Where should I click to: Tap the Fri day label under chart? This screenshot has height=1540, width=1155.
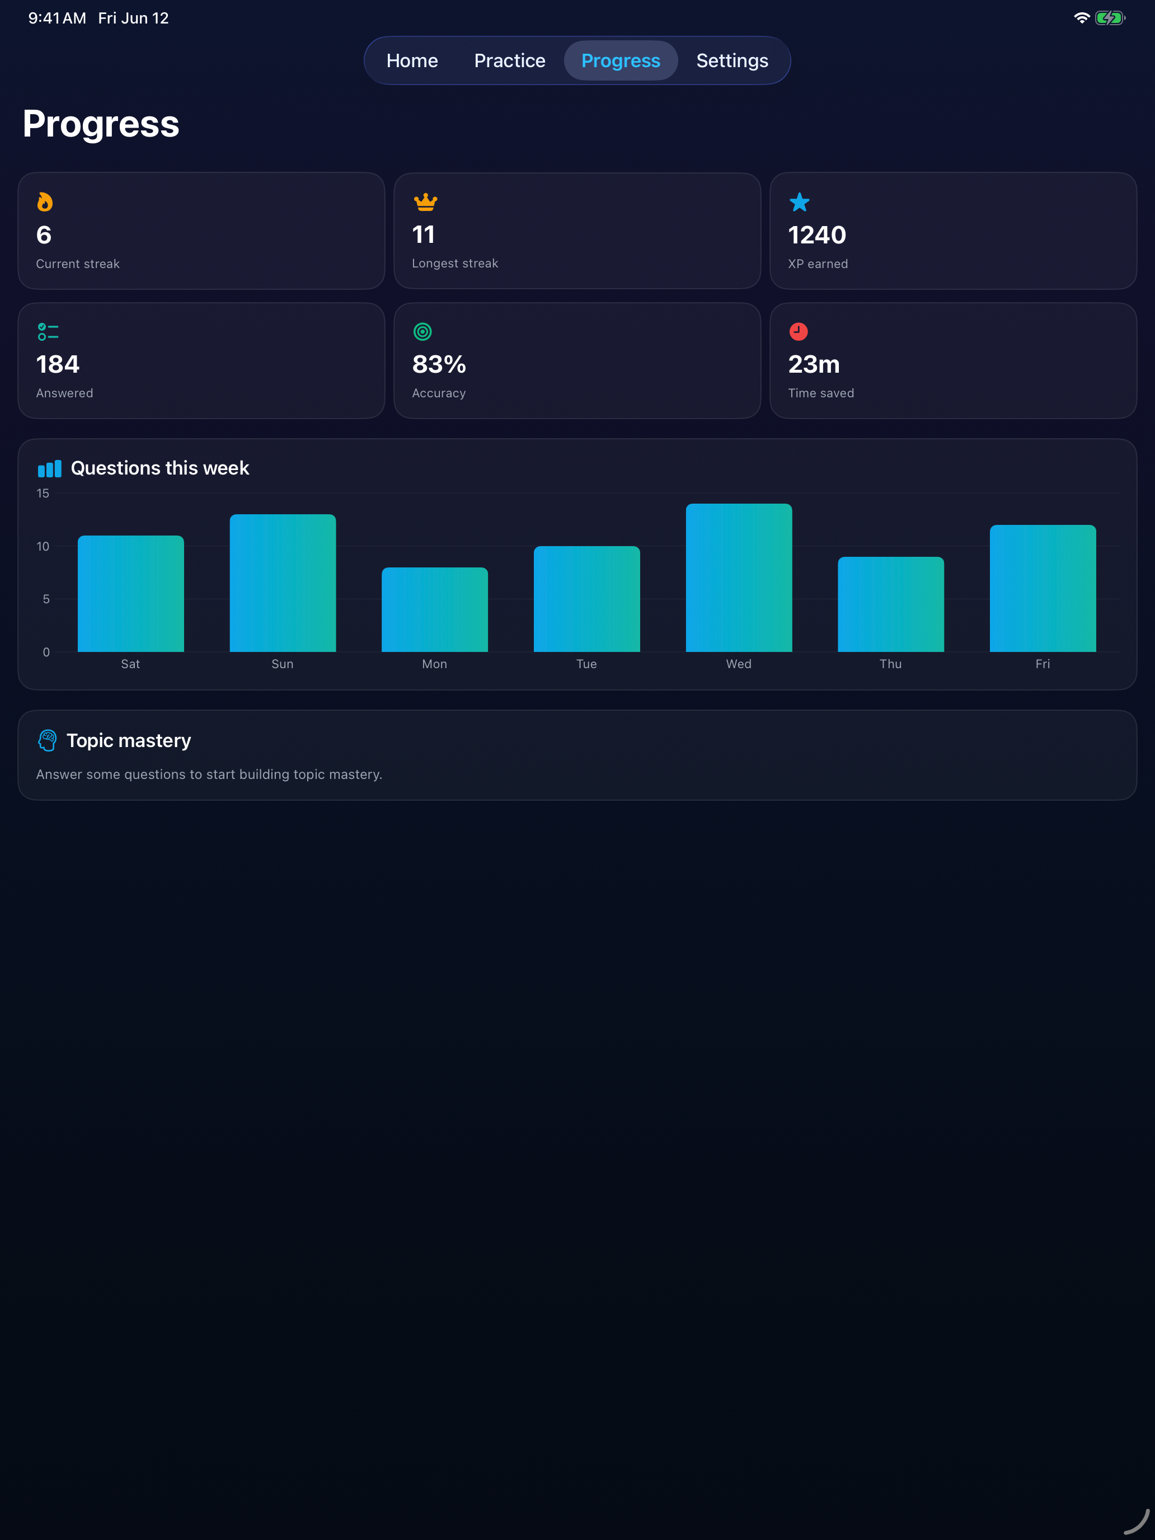pyautogui.click(x=1042, y=664)
